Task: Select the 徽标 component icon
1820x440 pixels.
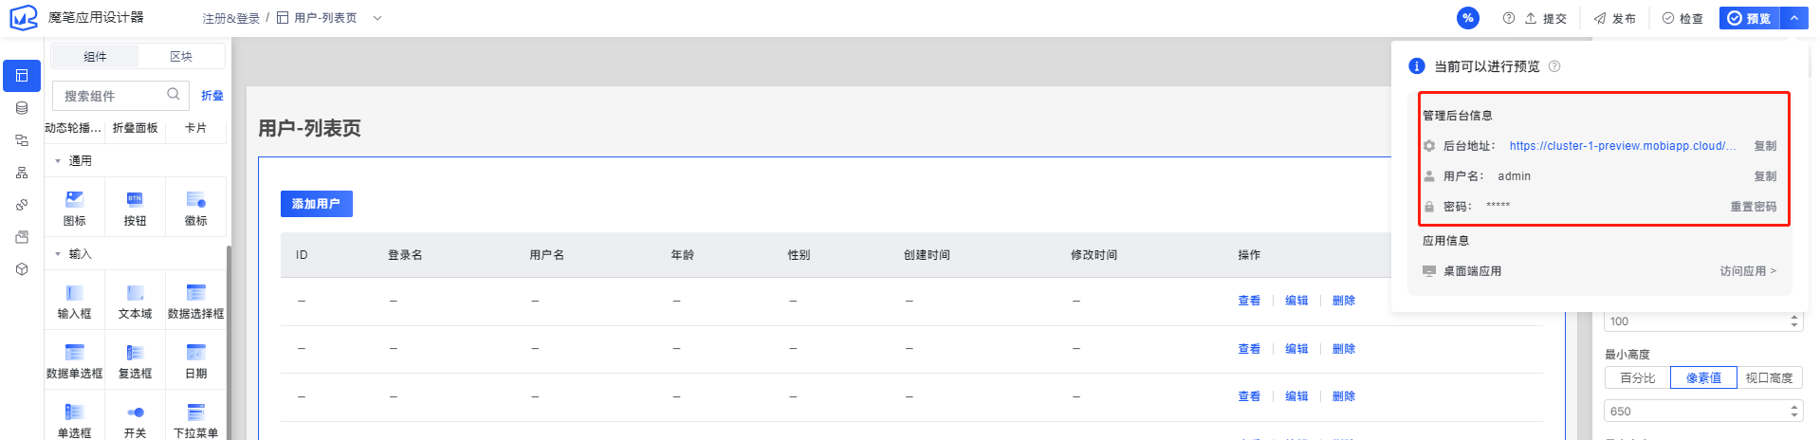Action: click(195, 199)
